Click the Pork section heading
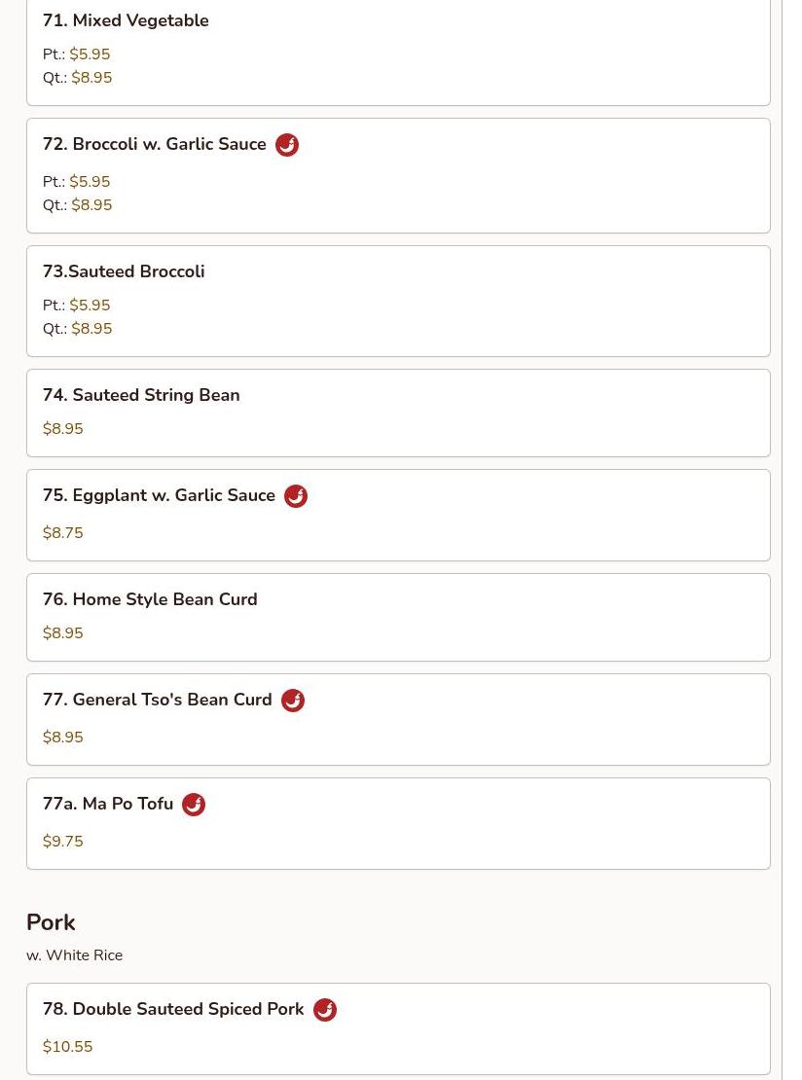This screenshot has width=802, height=1080. coord(51,922)
